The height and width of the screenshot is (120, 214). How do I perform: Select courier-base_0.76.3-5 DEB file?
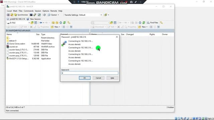18,50
